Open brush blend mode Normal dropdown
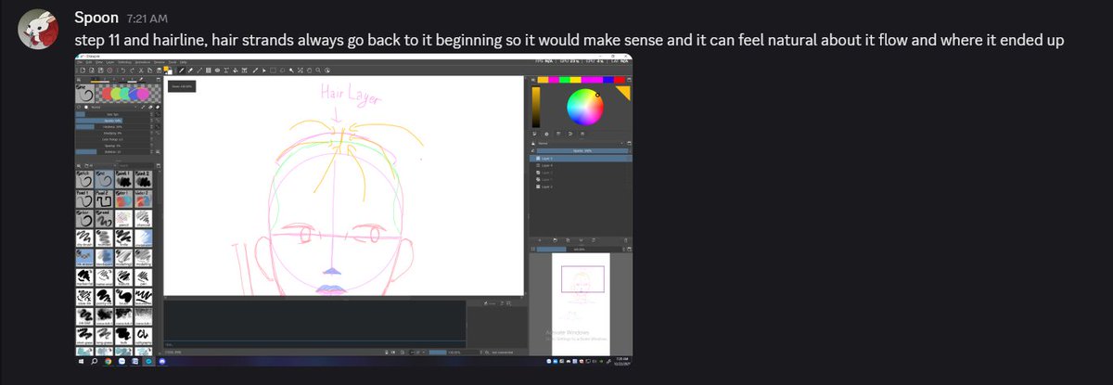This screenshot has width=1113, height=385. pos(113,107)
